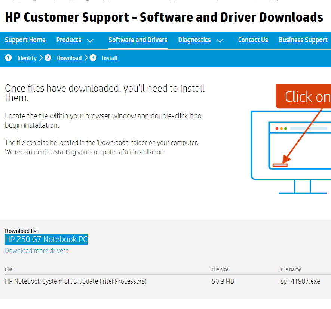Click the step 3 circle icon

(93, 58)
